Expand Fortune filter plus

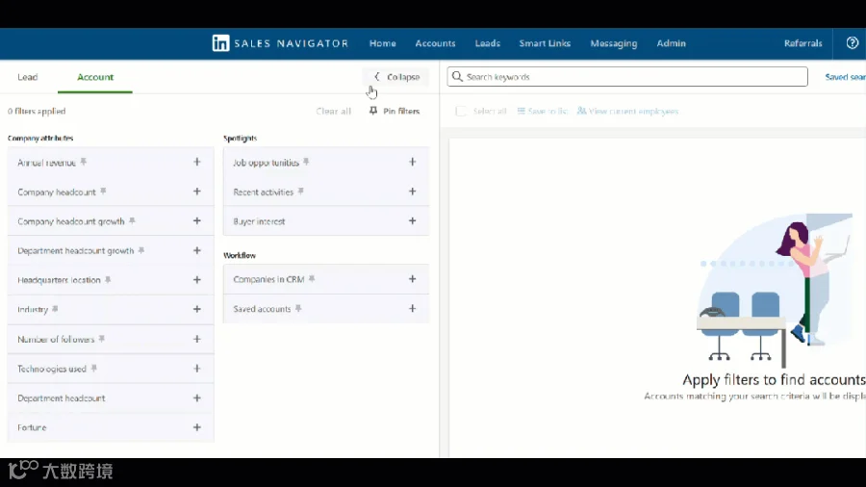tap(197, 427)
